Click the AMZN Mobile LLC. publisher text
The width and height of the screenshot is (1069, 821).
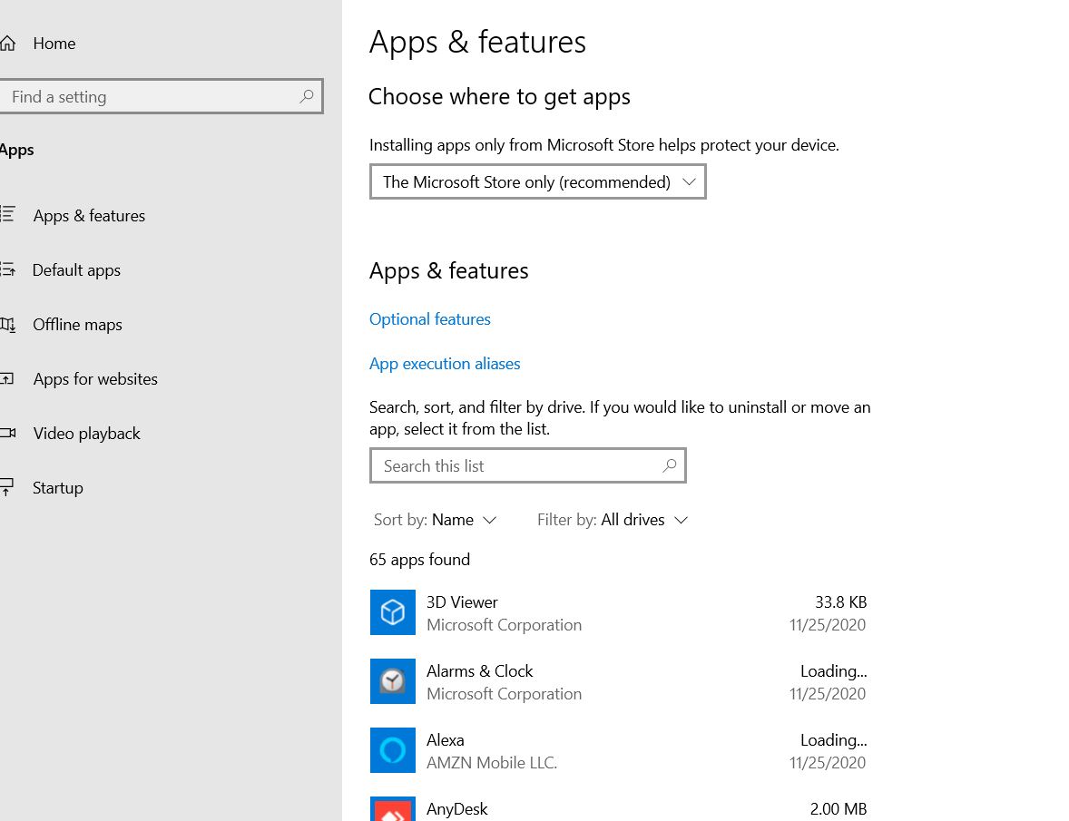pyautogui.click(x=492, y=762)
